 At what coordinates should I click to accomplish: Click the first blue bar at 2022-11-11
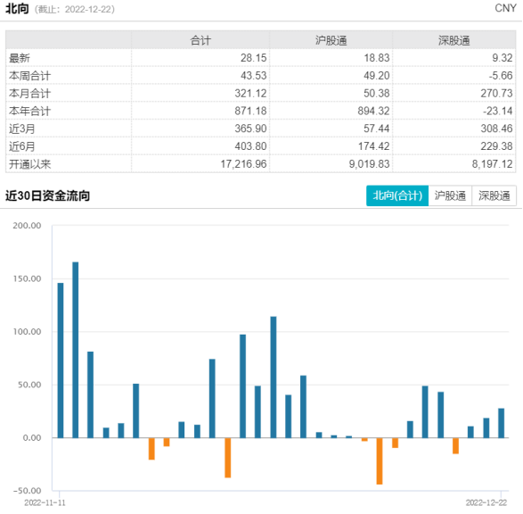pos(61,361)
